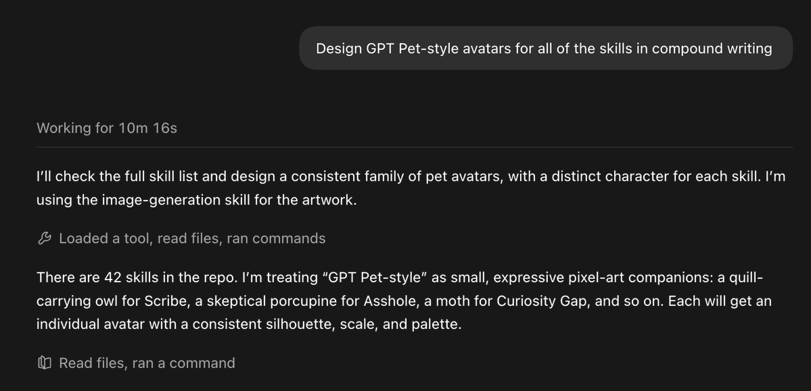Click the number 42 in the response

(x=113, y=278)
